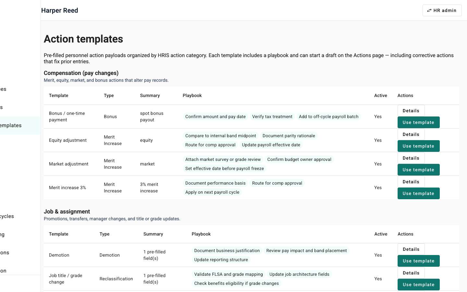Click the 'Compensation (pay changes)' section heading
Viewport: 467px width, 292px height.
click(x=81, y=73)
